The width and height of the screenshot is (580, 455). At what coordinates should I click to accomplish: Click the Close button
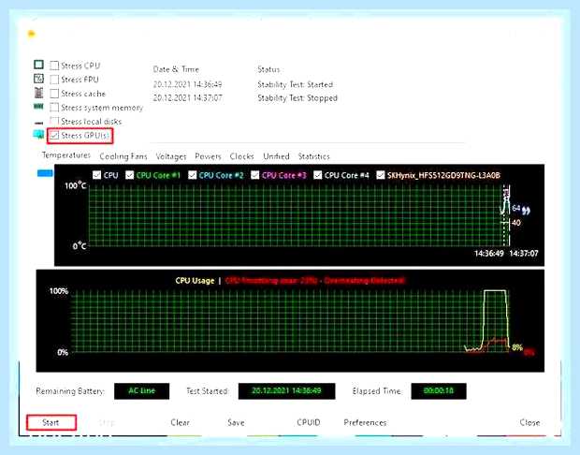(x=529, y=422)
